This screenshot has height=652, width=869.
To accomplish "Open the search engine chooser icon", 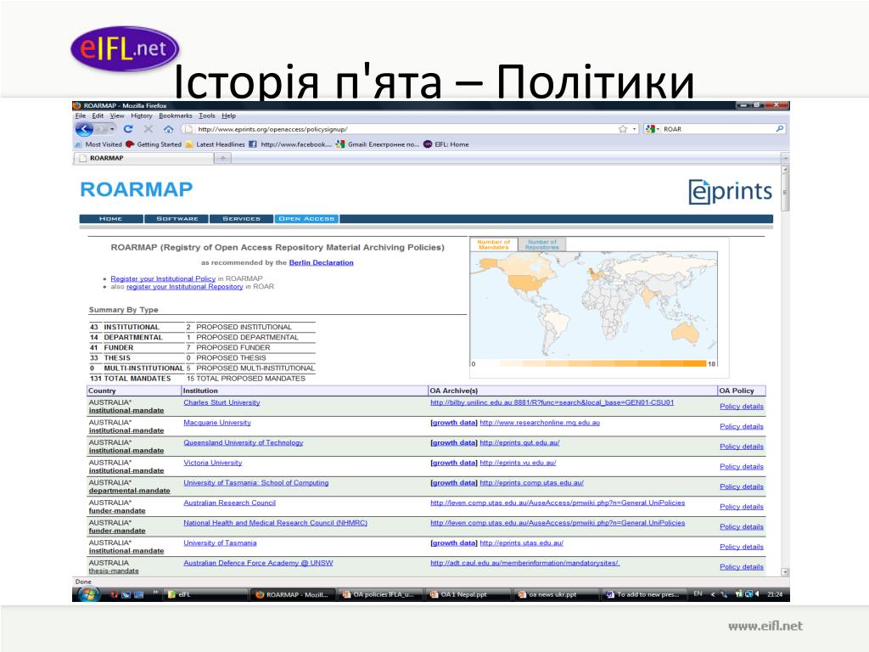I will click(x=651, y=129).
